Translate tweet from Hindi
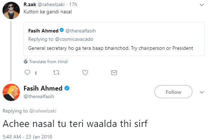This screenshot has width=213, height=140. 48,62
